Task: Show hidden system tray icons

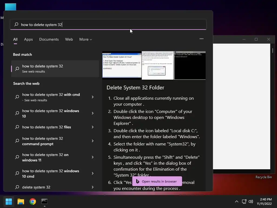Action: tap(237, 201)
